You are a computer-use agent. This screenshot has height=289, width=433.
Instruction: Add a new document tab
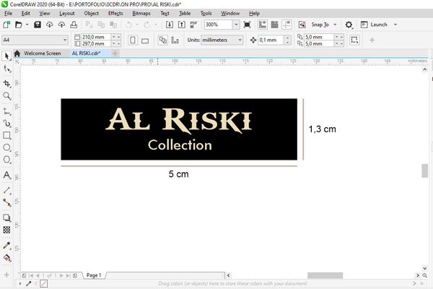click(x=115, y=53)
